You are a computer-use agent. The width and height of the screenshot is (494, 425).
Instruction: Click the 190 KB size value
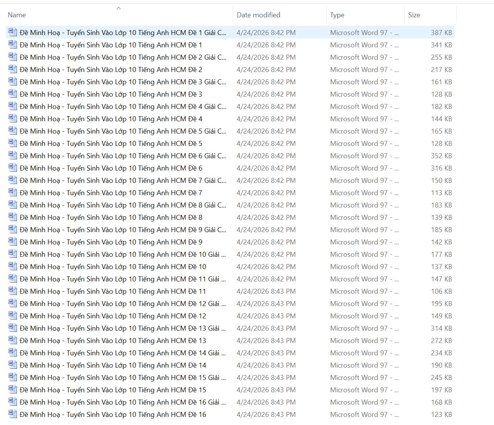tap(441, 365)
